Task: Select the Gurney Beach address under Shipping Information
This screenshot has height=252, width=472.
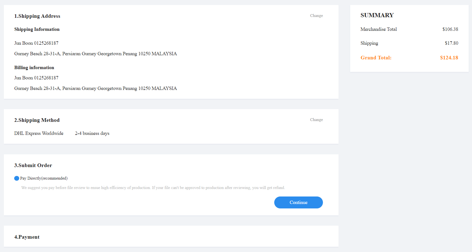Action: point(95,54)
